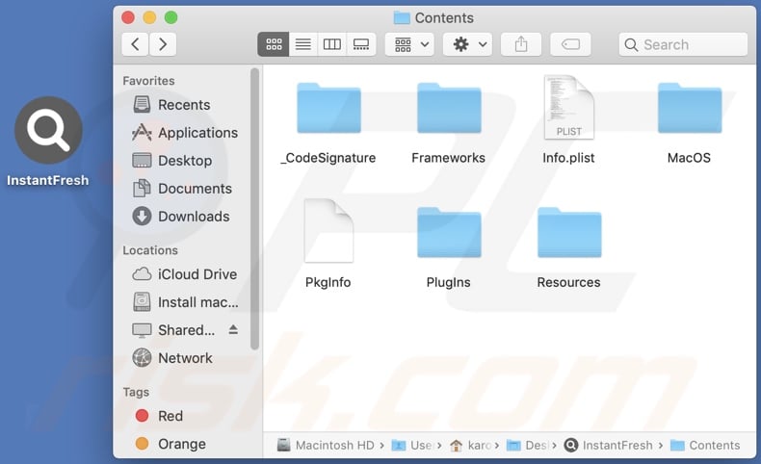This screenshot has height=464, width=761.
Task: Click the InstantFresh label on desktop
Action: coord(47,180)
